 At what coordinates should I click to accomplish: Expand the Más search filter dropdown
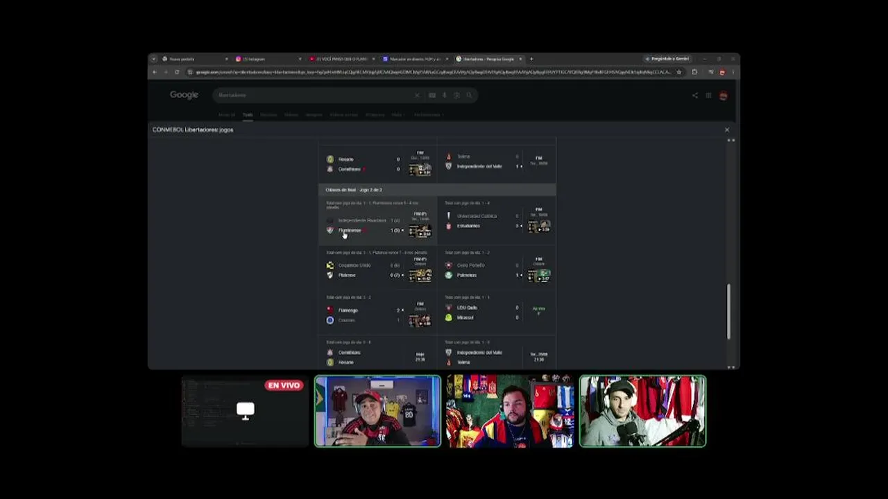click(x=398, y=114)
